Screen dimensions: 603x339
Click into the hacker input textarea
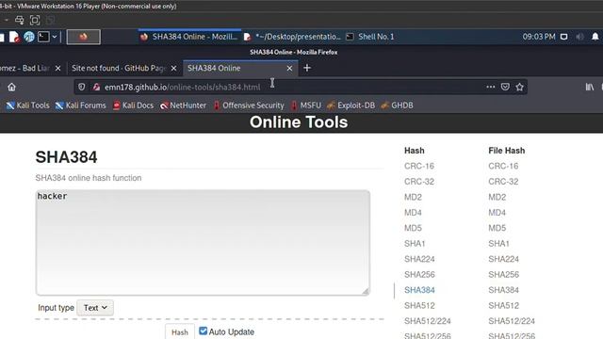[x=203, y=243]
